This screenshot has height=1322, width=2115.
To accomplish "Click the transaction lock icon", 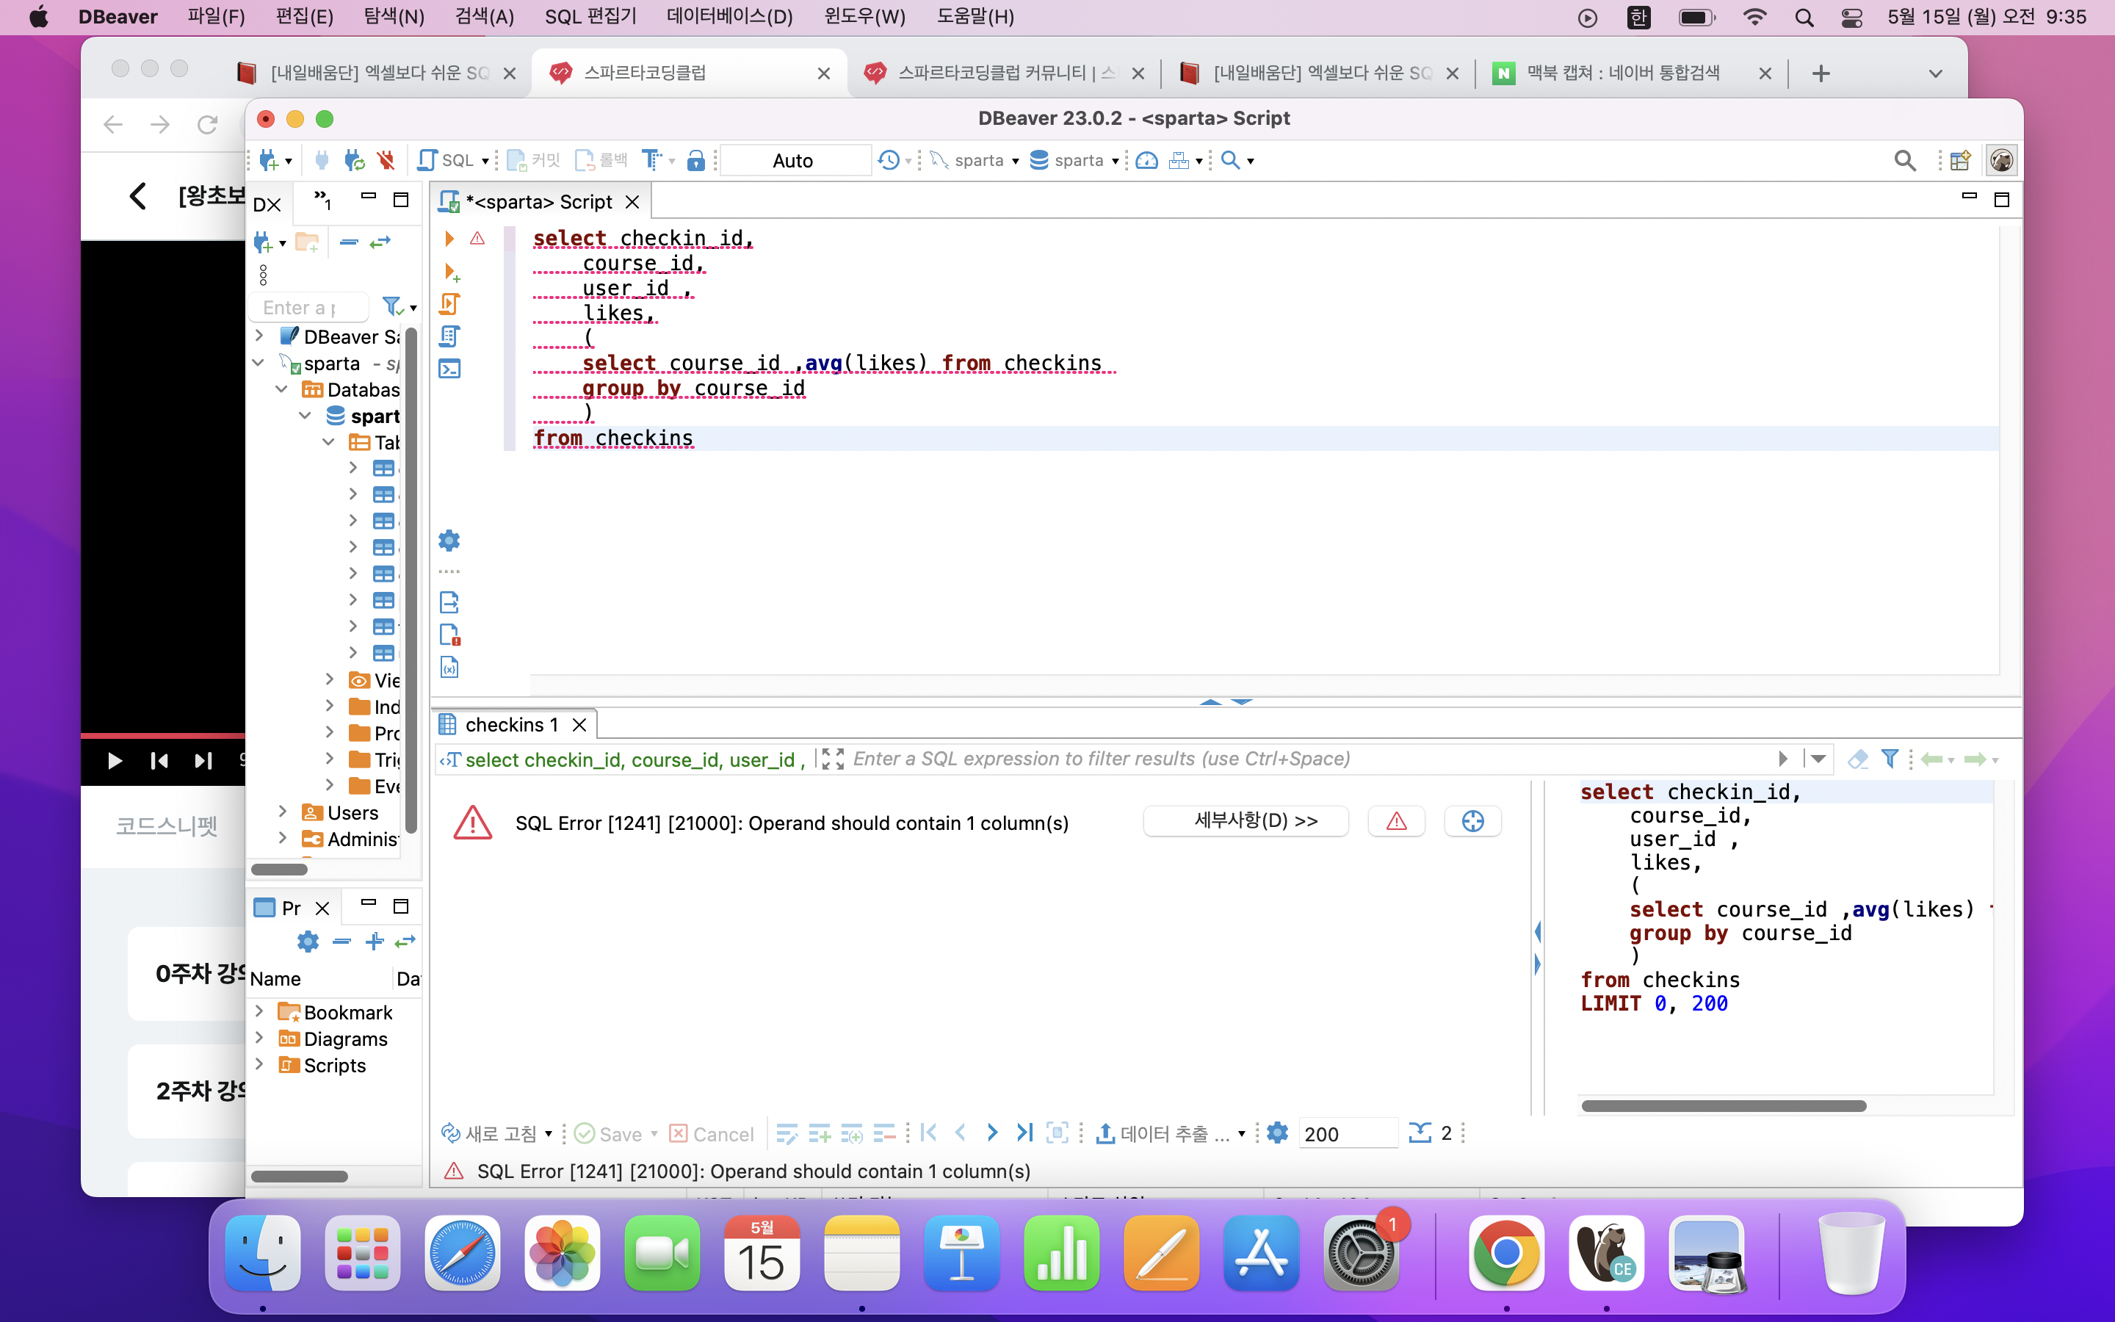I will [695, 160].
